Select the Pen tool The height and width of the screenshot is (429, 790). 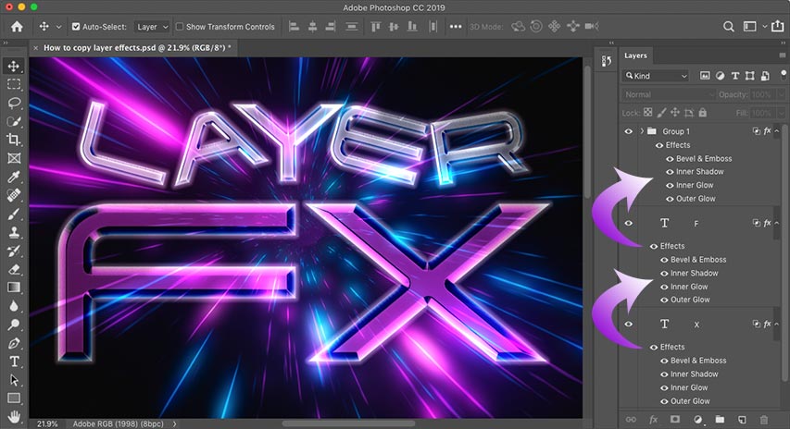click(14, 343)
